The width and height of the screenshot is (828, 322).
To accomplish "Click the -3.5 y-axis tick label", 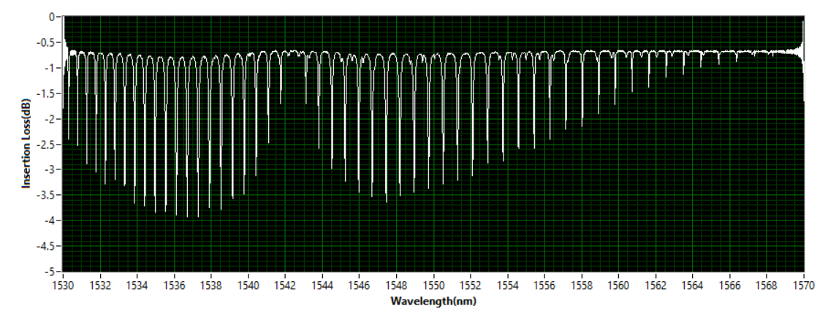I will [x=47, y=195].
